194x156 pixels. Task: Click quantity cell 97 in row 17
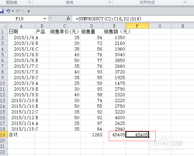click(x=92, y=123)
